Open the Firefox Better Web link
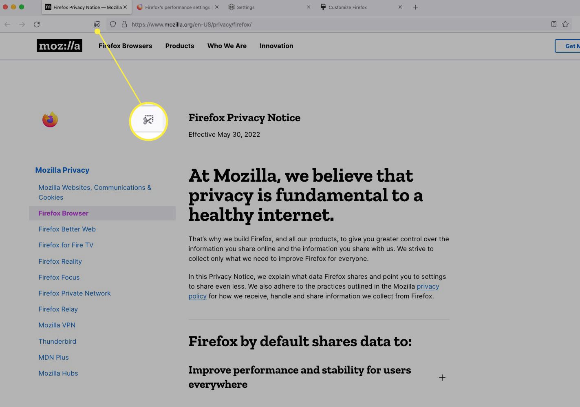580x407 pixels. (x=67, y=229)
